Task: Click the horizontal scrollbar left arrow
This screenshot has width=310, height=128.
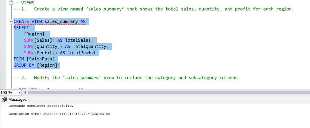Action: (25, 93)
